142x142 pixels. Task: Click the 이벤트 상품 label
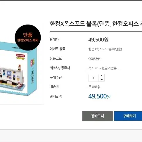(x=57, y=49)
